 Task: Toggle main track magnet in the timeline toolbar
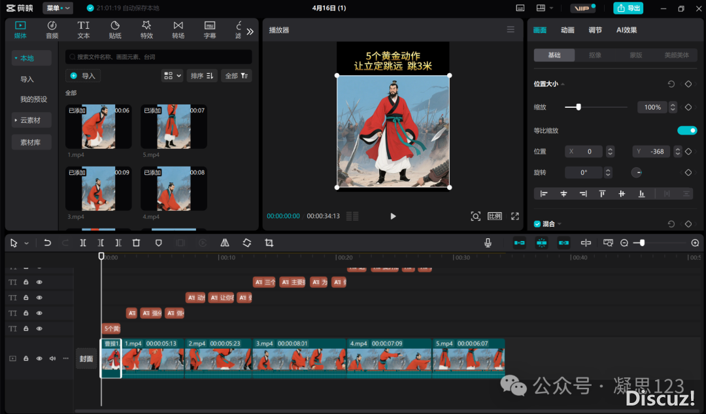tap(520, 243)
